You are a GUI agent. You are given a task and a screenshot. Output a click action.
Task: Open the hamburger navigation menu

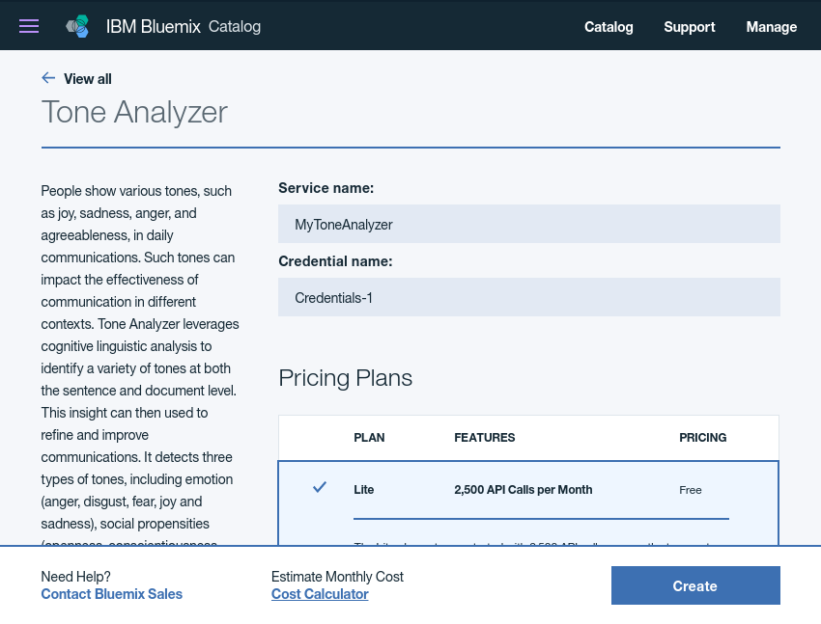pyautogui.click(x=29, y=26)
